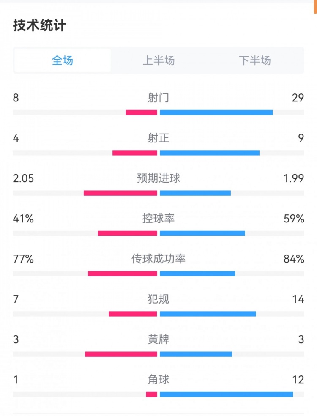This screenshot has width=317, height=416.
Task: Click the 2.05 expected goals value
Action: click(x=23, y=178)
